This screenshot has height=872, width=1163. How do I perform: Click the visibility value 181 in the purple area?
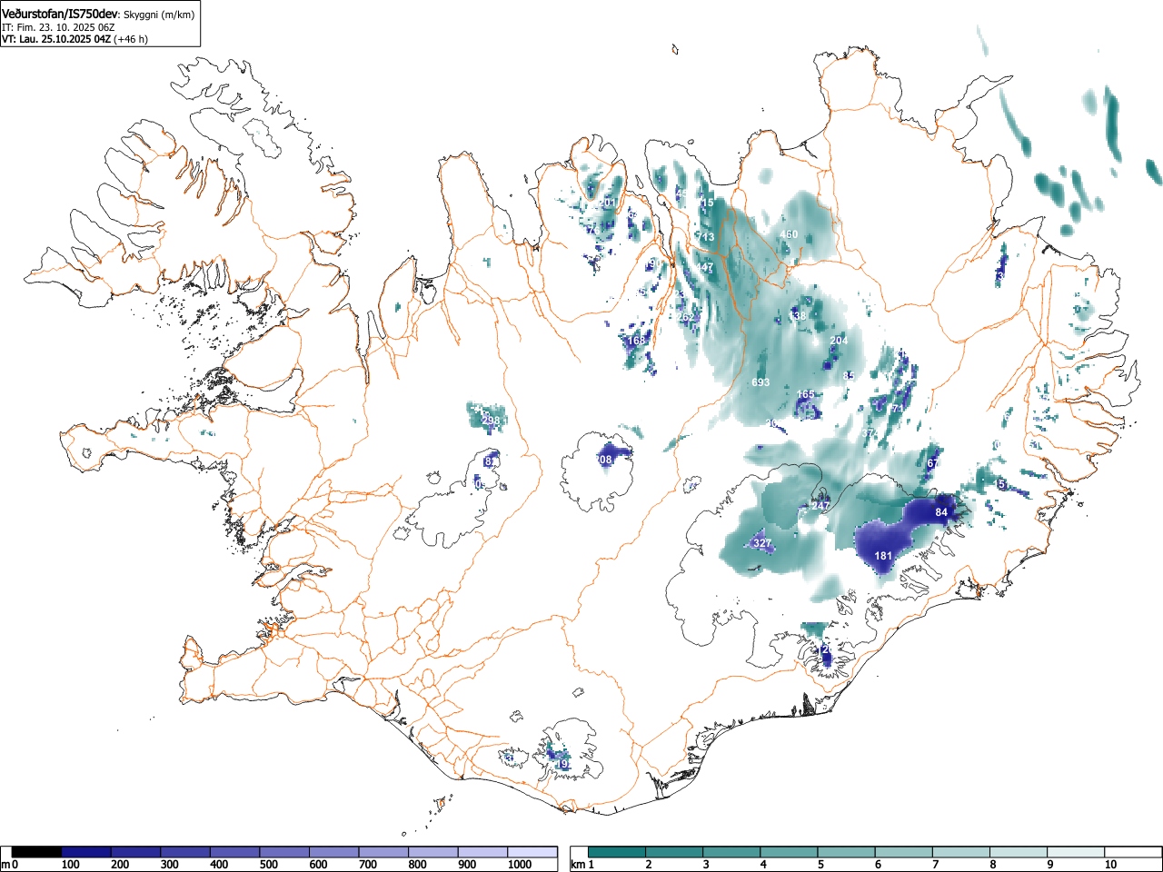883,555
